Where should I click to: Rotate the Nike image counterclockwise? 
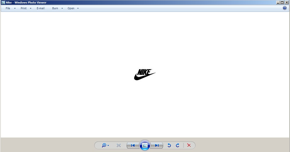[169, 145]
